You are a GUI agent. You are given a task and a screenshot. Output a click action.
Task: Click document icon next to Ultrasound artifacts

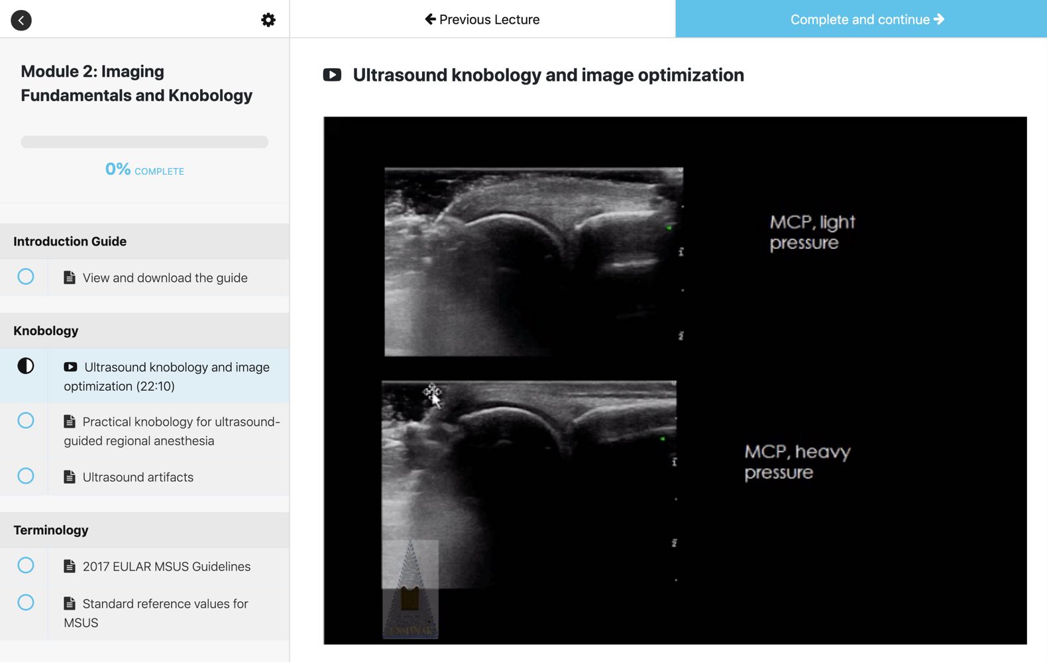(70, 477)
